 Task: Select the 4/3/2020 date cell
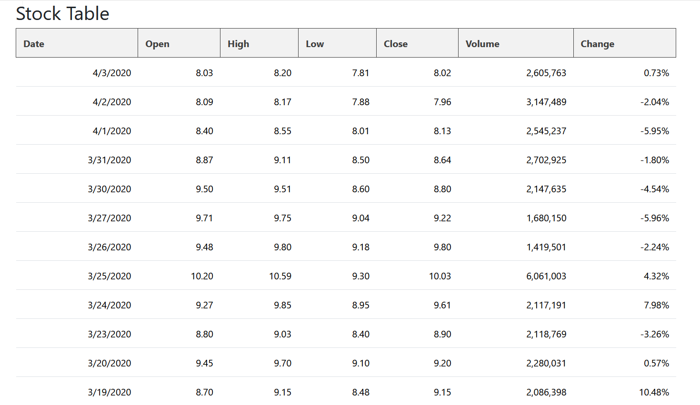[112, 73]
